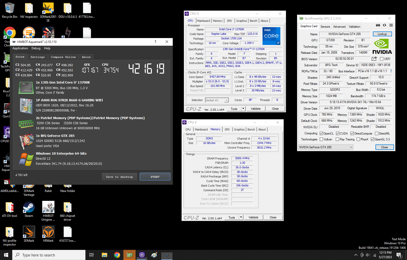Click START button in Aquamark
Screen dimensions: 407x260
155,177
